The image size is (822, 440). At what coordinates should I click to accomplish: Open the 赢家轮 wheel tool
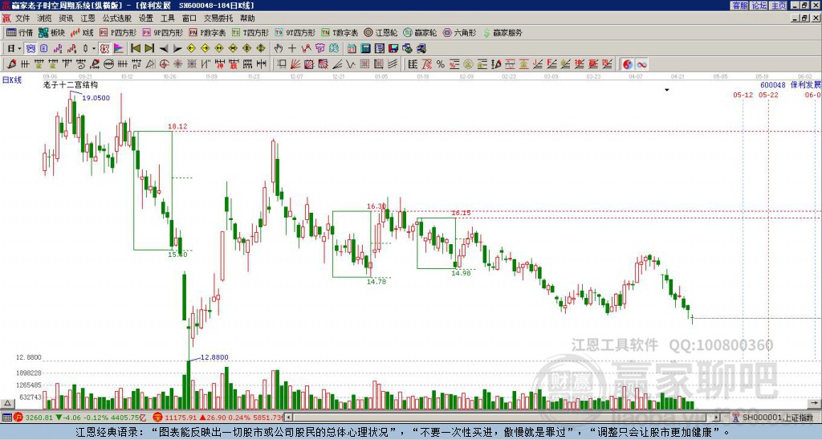coord(420,32)
